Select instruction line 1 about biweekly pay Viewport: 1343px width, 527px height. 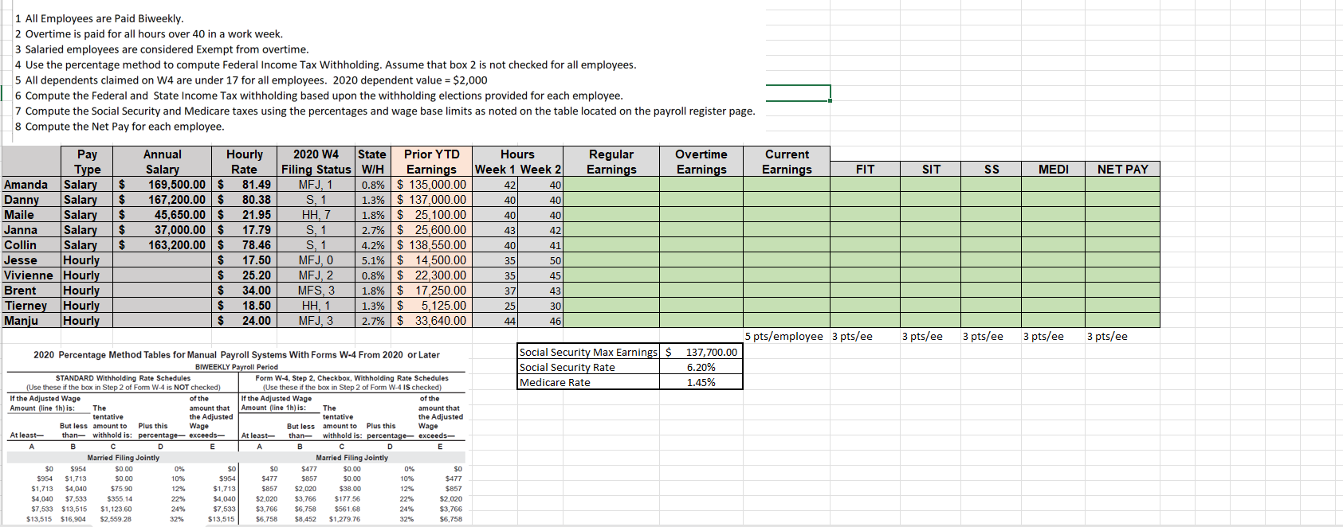pyautogui.click(x=100, y=18)
